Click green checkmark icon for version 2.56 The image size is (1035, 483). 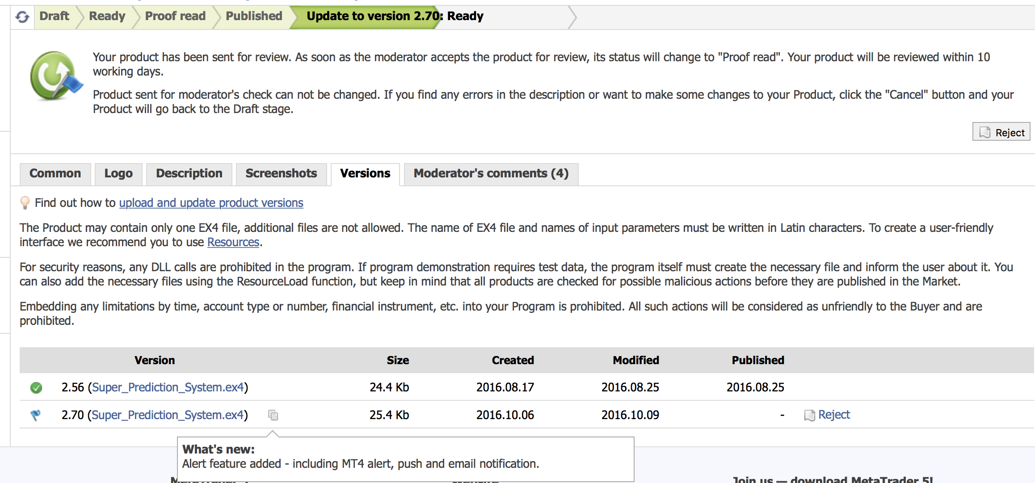coord(36,387)
